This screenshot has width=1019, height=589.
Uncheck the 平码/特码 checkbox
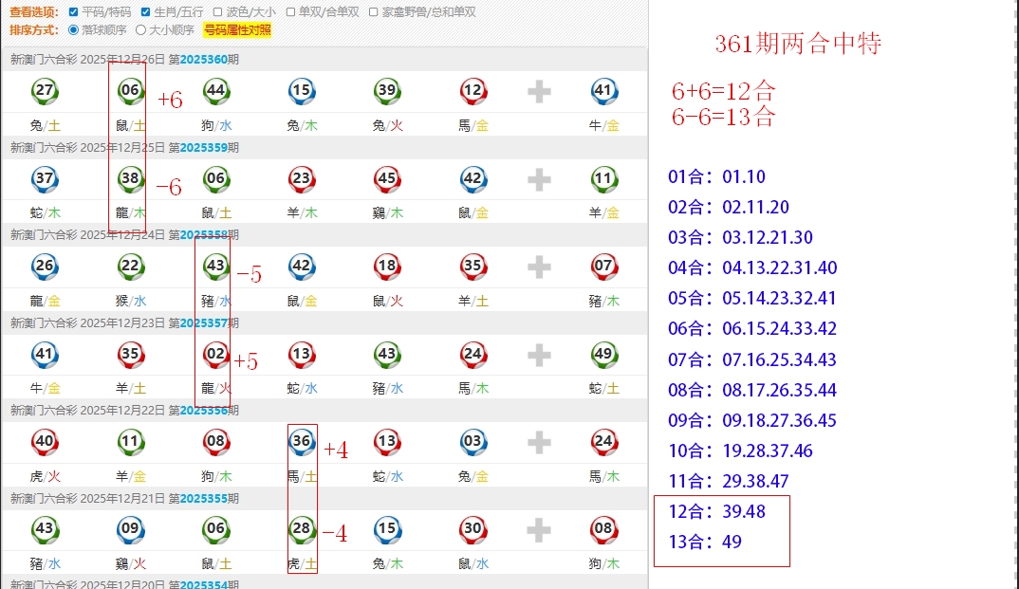74,12
